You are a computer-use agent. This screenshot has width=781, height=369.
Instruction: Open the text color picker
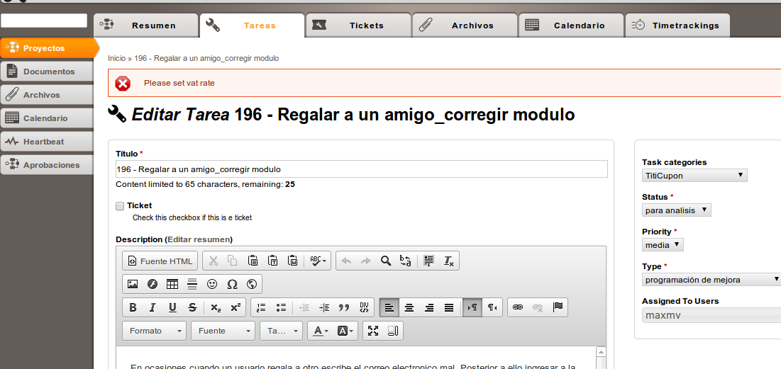click(x=321, y=331)
